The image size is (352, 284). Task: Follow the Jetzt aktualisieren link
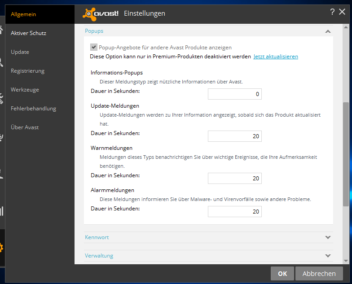(x=276, y=57)
